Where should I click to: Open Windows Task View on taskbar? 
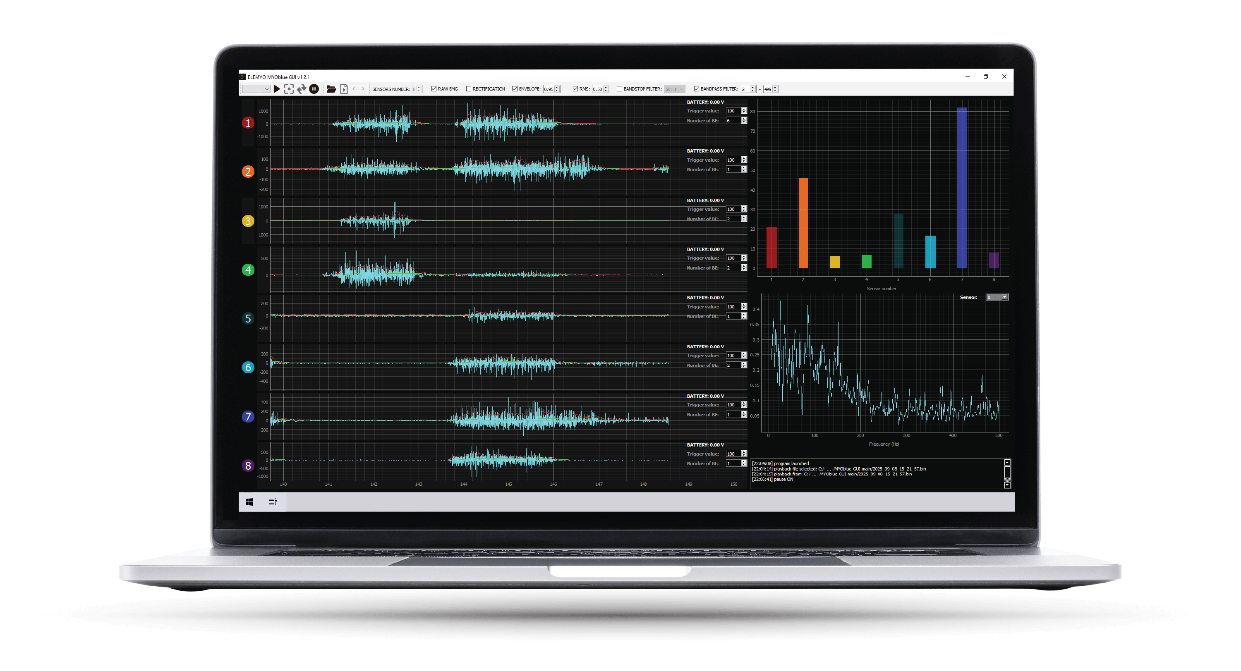pos(272,502)
